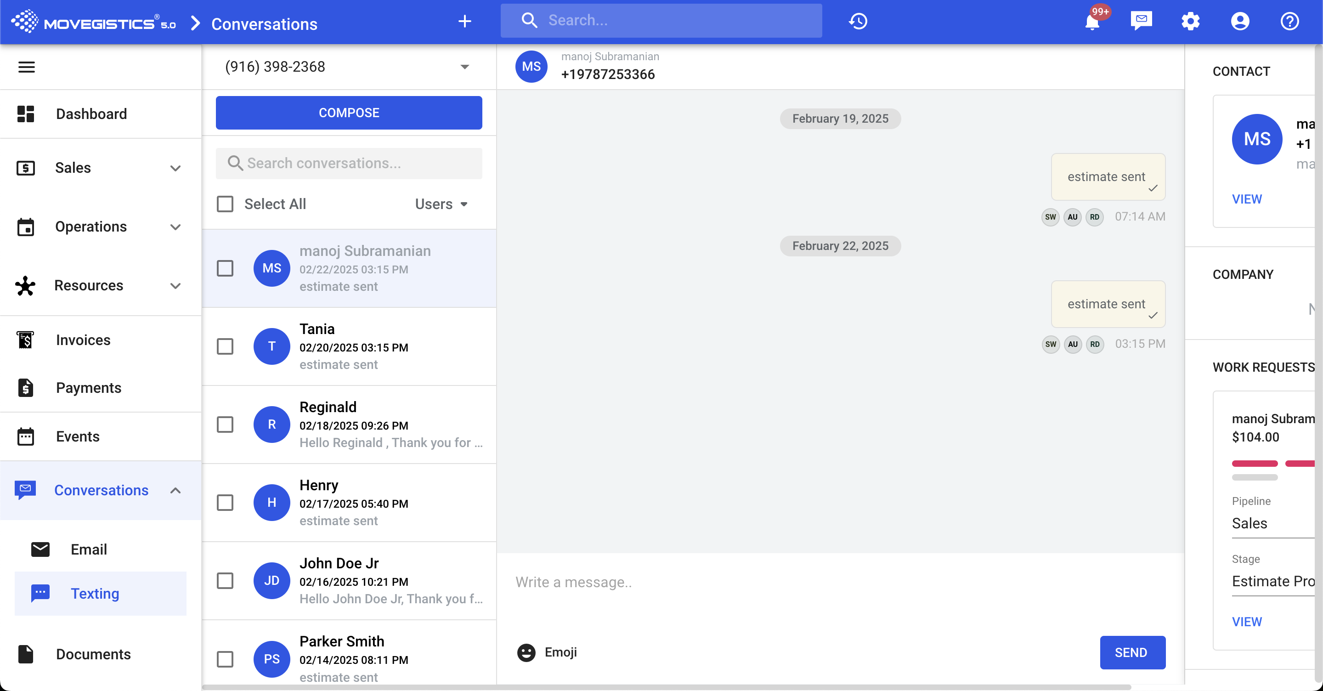Open the settings gear icon

tap(1190, 21)
